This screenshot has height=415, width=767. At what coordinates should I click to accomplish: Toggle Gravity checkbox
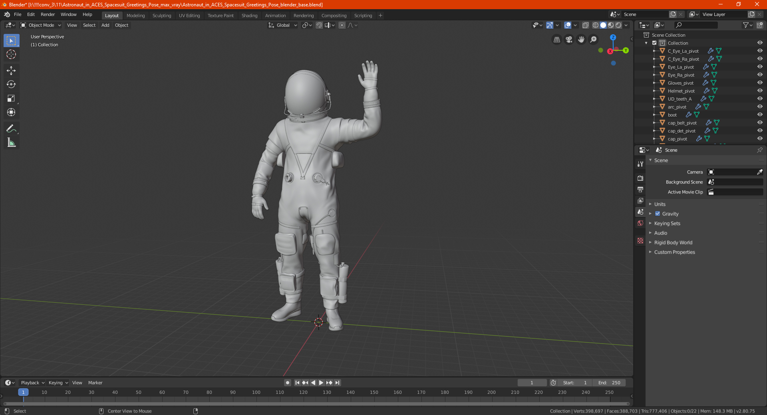click(658, 213)
